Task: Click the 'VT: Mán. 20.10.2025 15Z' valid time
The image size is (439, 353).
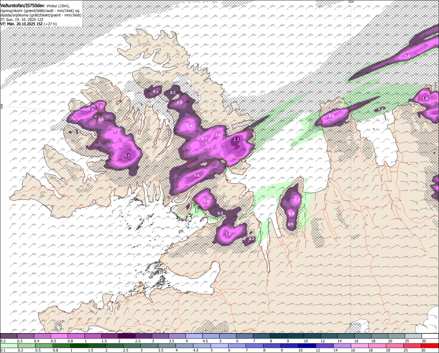Action: pyautogui.click(x=21, y=24)
